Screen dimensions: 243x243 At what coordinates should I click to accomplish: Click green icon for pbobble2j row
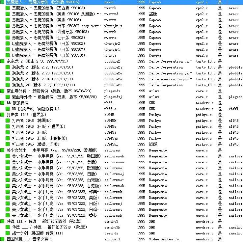(x=8, y=67)
